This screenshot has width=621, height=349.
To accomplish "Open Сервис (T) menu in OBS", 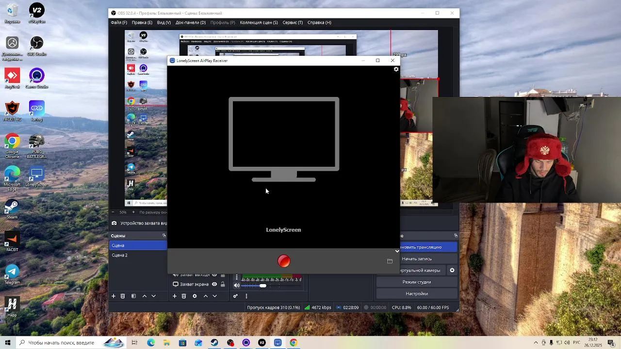I will point(293,22).
